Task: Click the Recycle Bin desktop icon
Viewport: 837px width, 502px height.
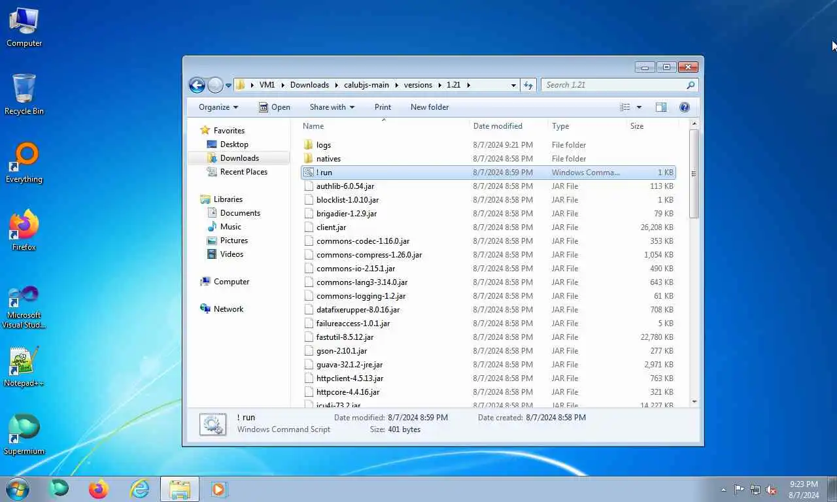Action: pos(24,94)
